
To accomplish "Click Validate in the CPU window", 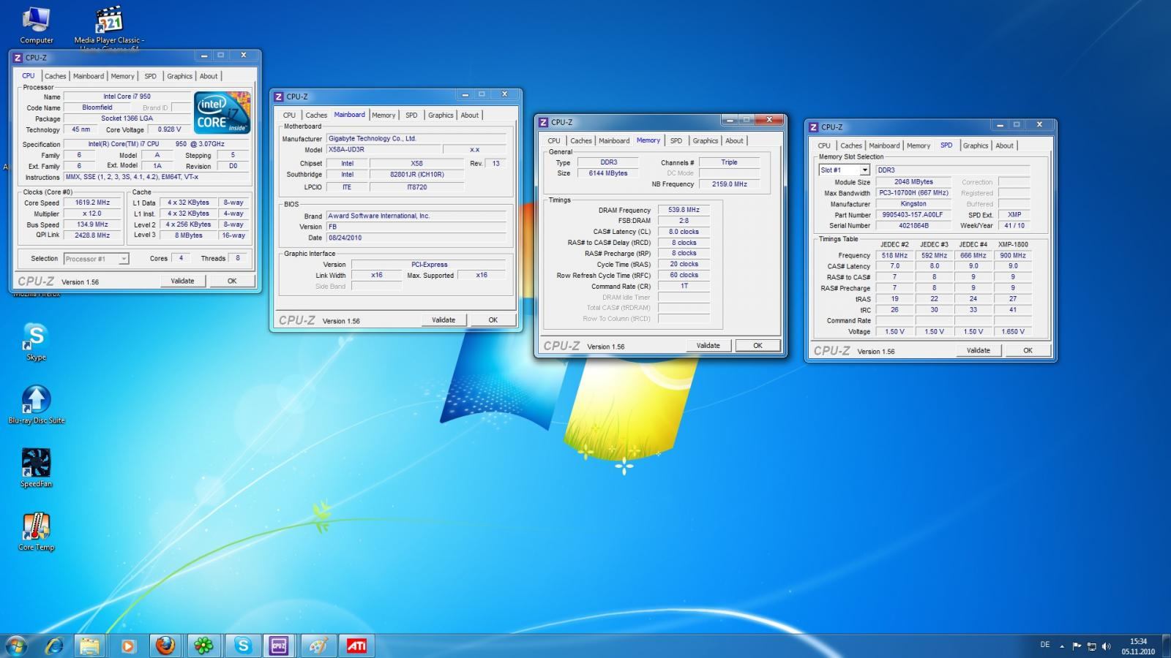I will tap(183, 281).
